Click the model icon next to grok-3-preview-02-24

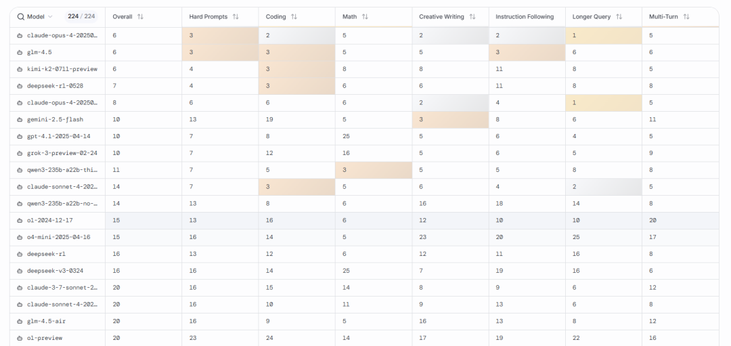coord(20,153)
